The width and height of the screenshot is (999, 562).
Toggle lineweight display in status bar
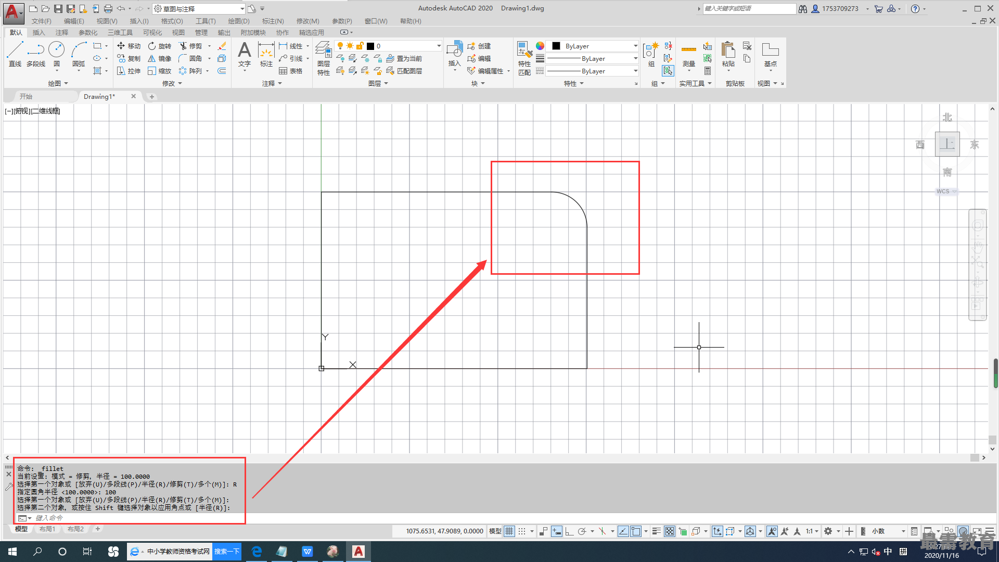[657, 531]
